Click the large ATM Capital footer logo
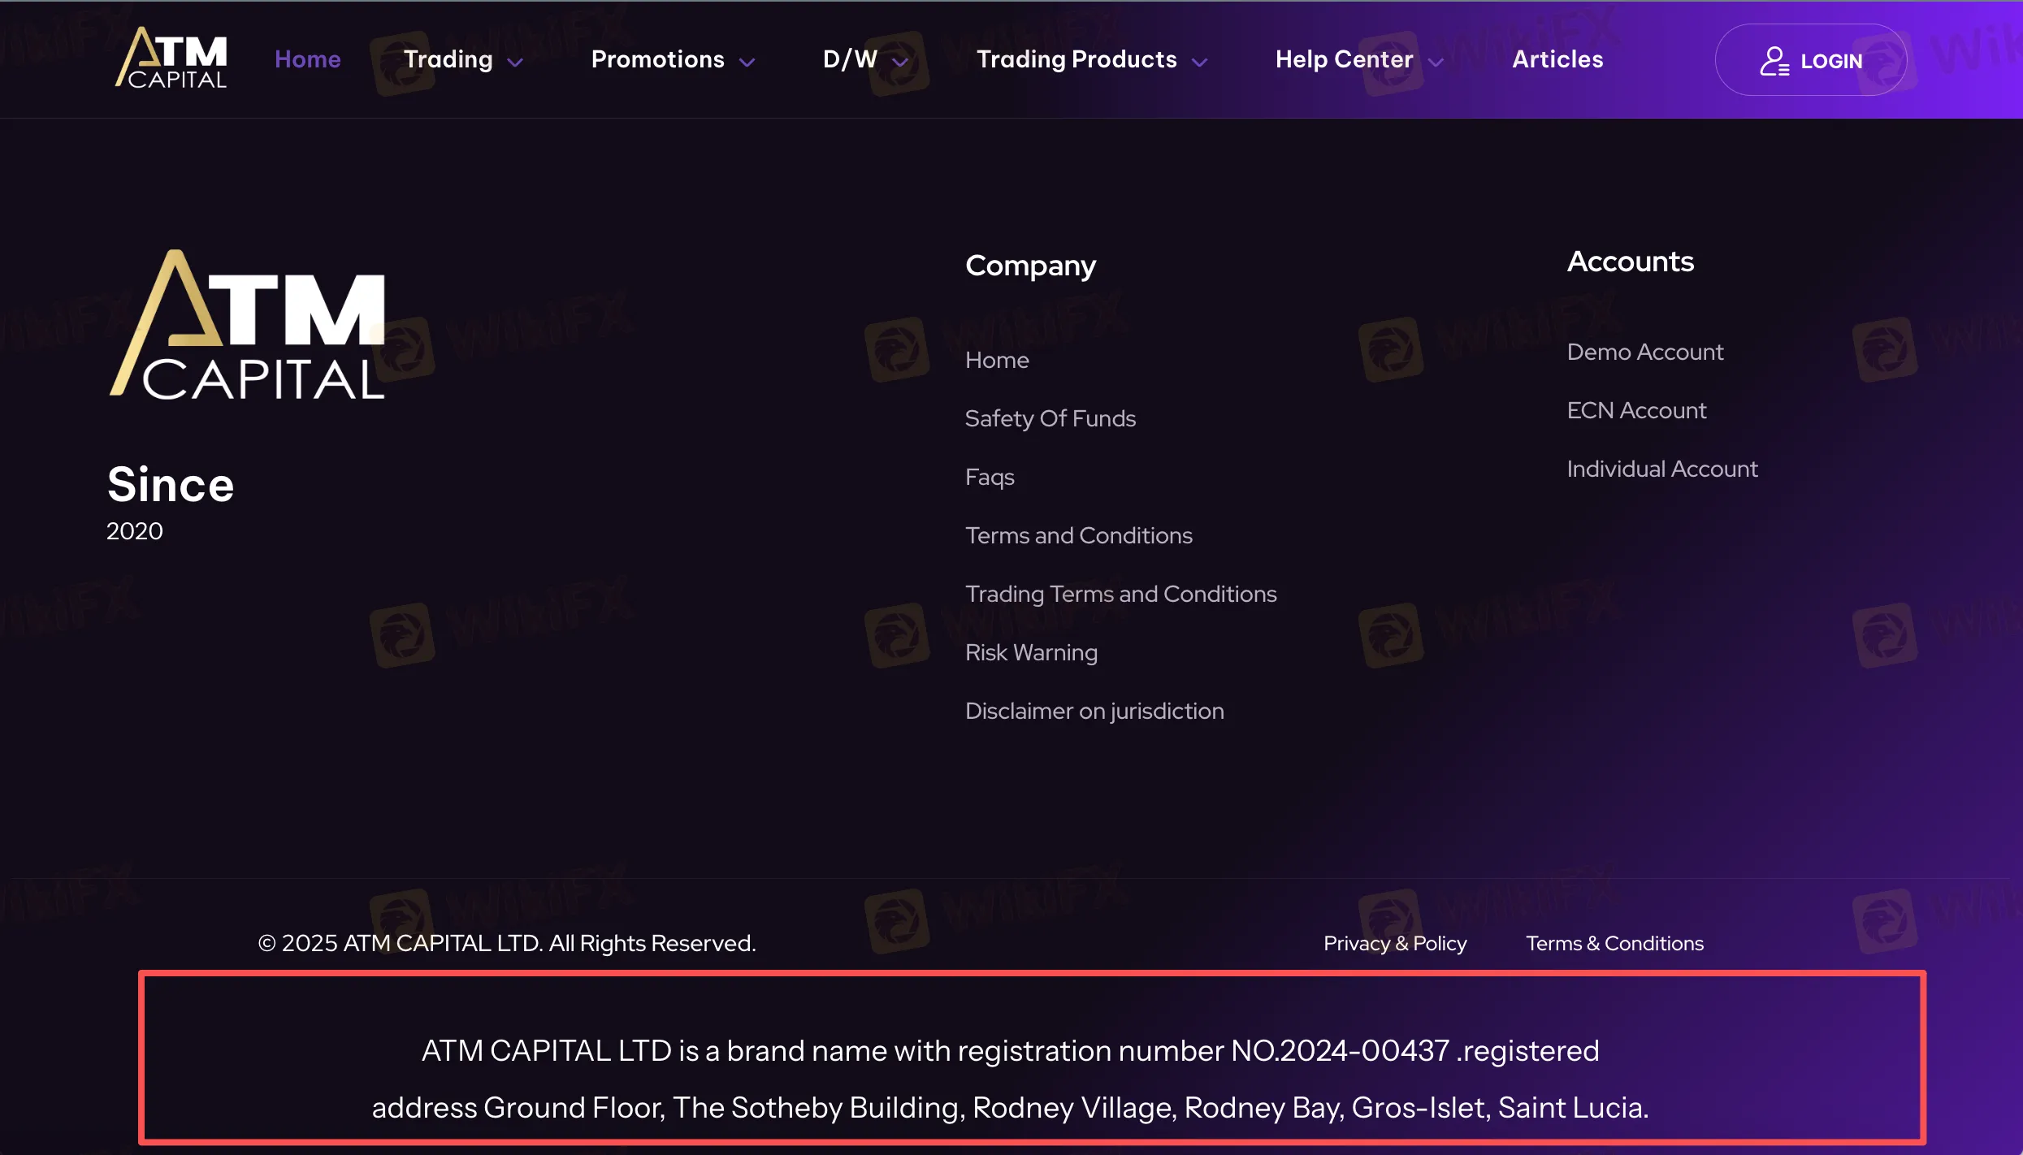This screenshot has width=2023, height=1155. [x=247, y=326]
